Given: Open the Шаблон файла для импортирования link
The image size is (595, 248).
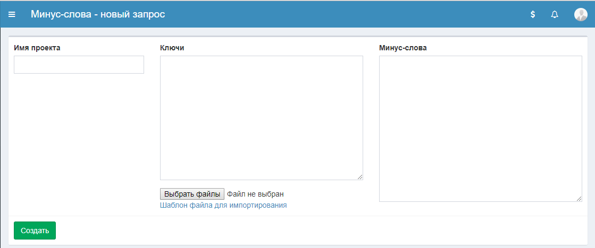Looking at the screenshot, I should [x=223, y=205].
